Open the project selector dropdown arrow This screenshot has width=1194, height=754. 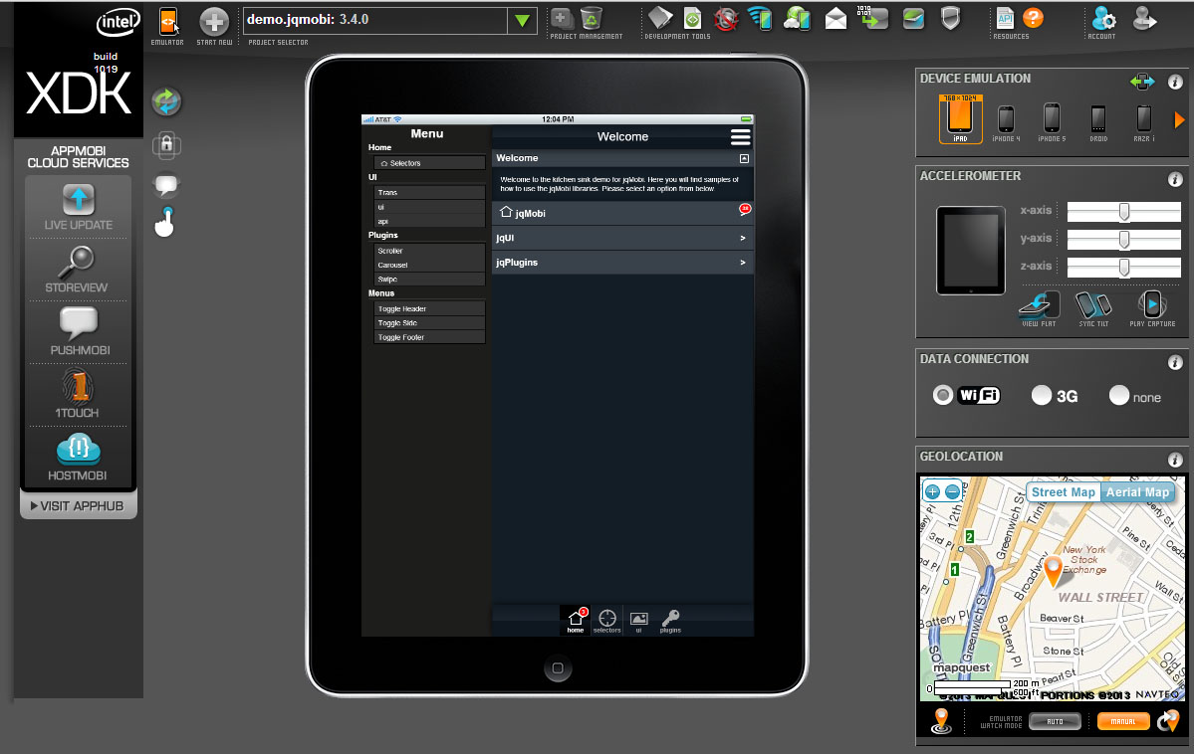pos(523,21)
